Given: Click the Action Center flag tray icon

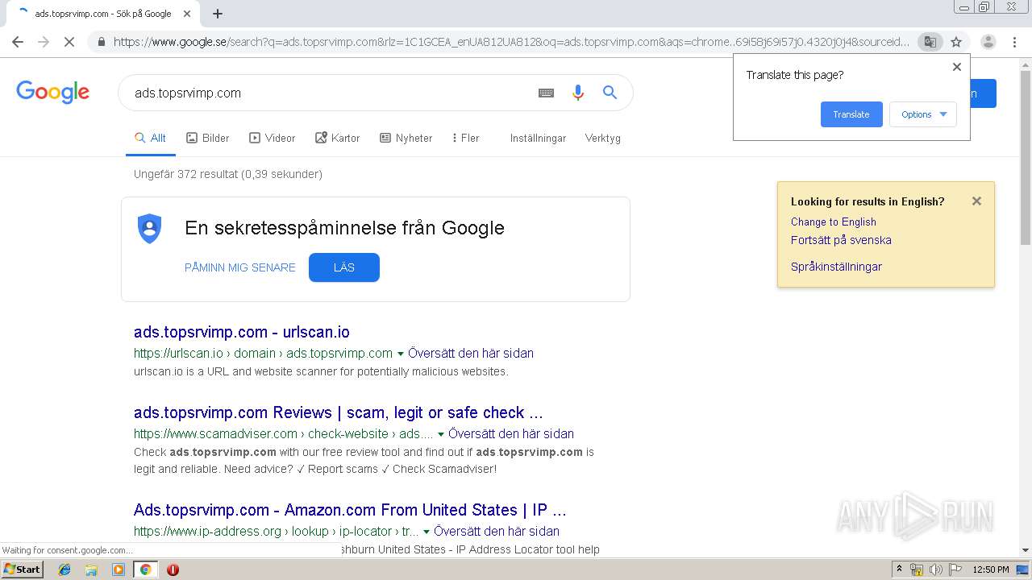Looking at the screenshot, I should pyautogui.click(x=954, y=570).
